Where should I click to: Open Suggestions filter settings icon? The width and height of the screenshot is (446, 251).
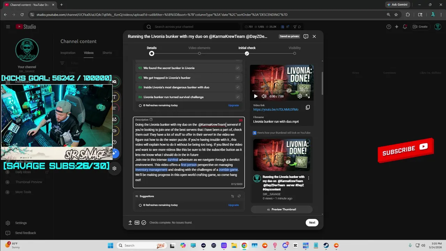(x=232, y=196)
